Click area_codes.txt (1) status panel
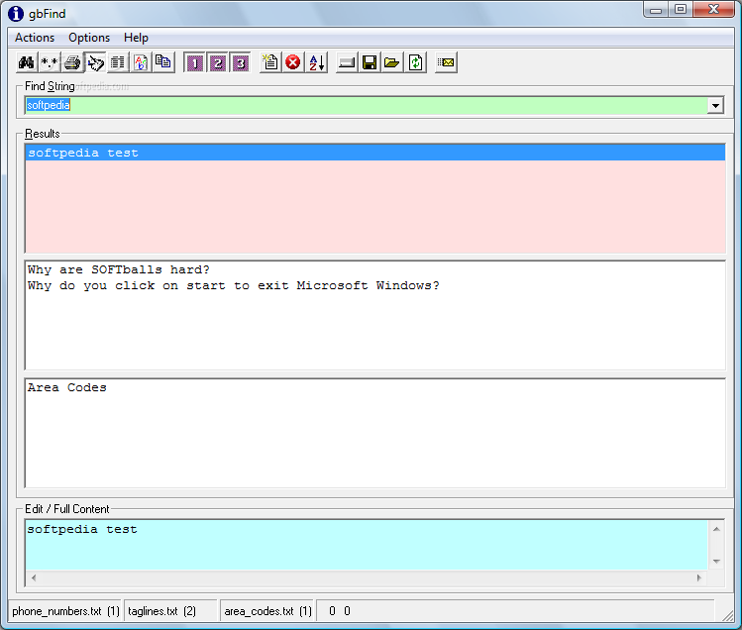The height and width of the screenshot is (630, 742). 267,611
